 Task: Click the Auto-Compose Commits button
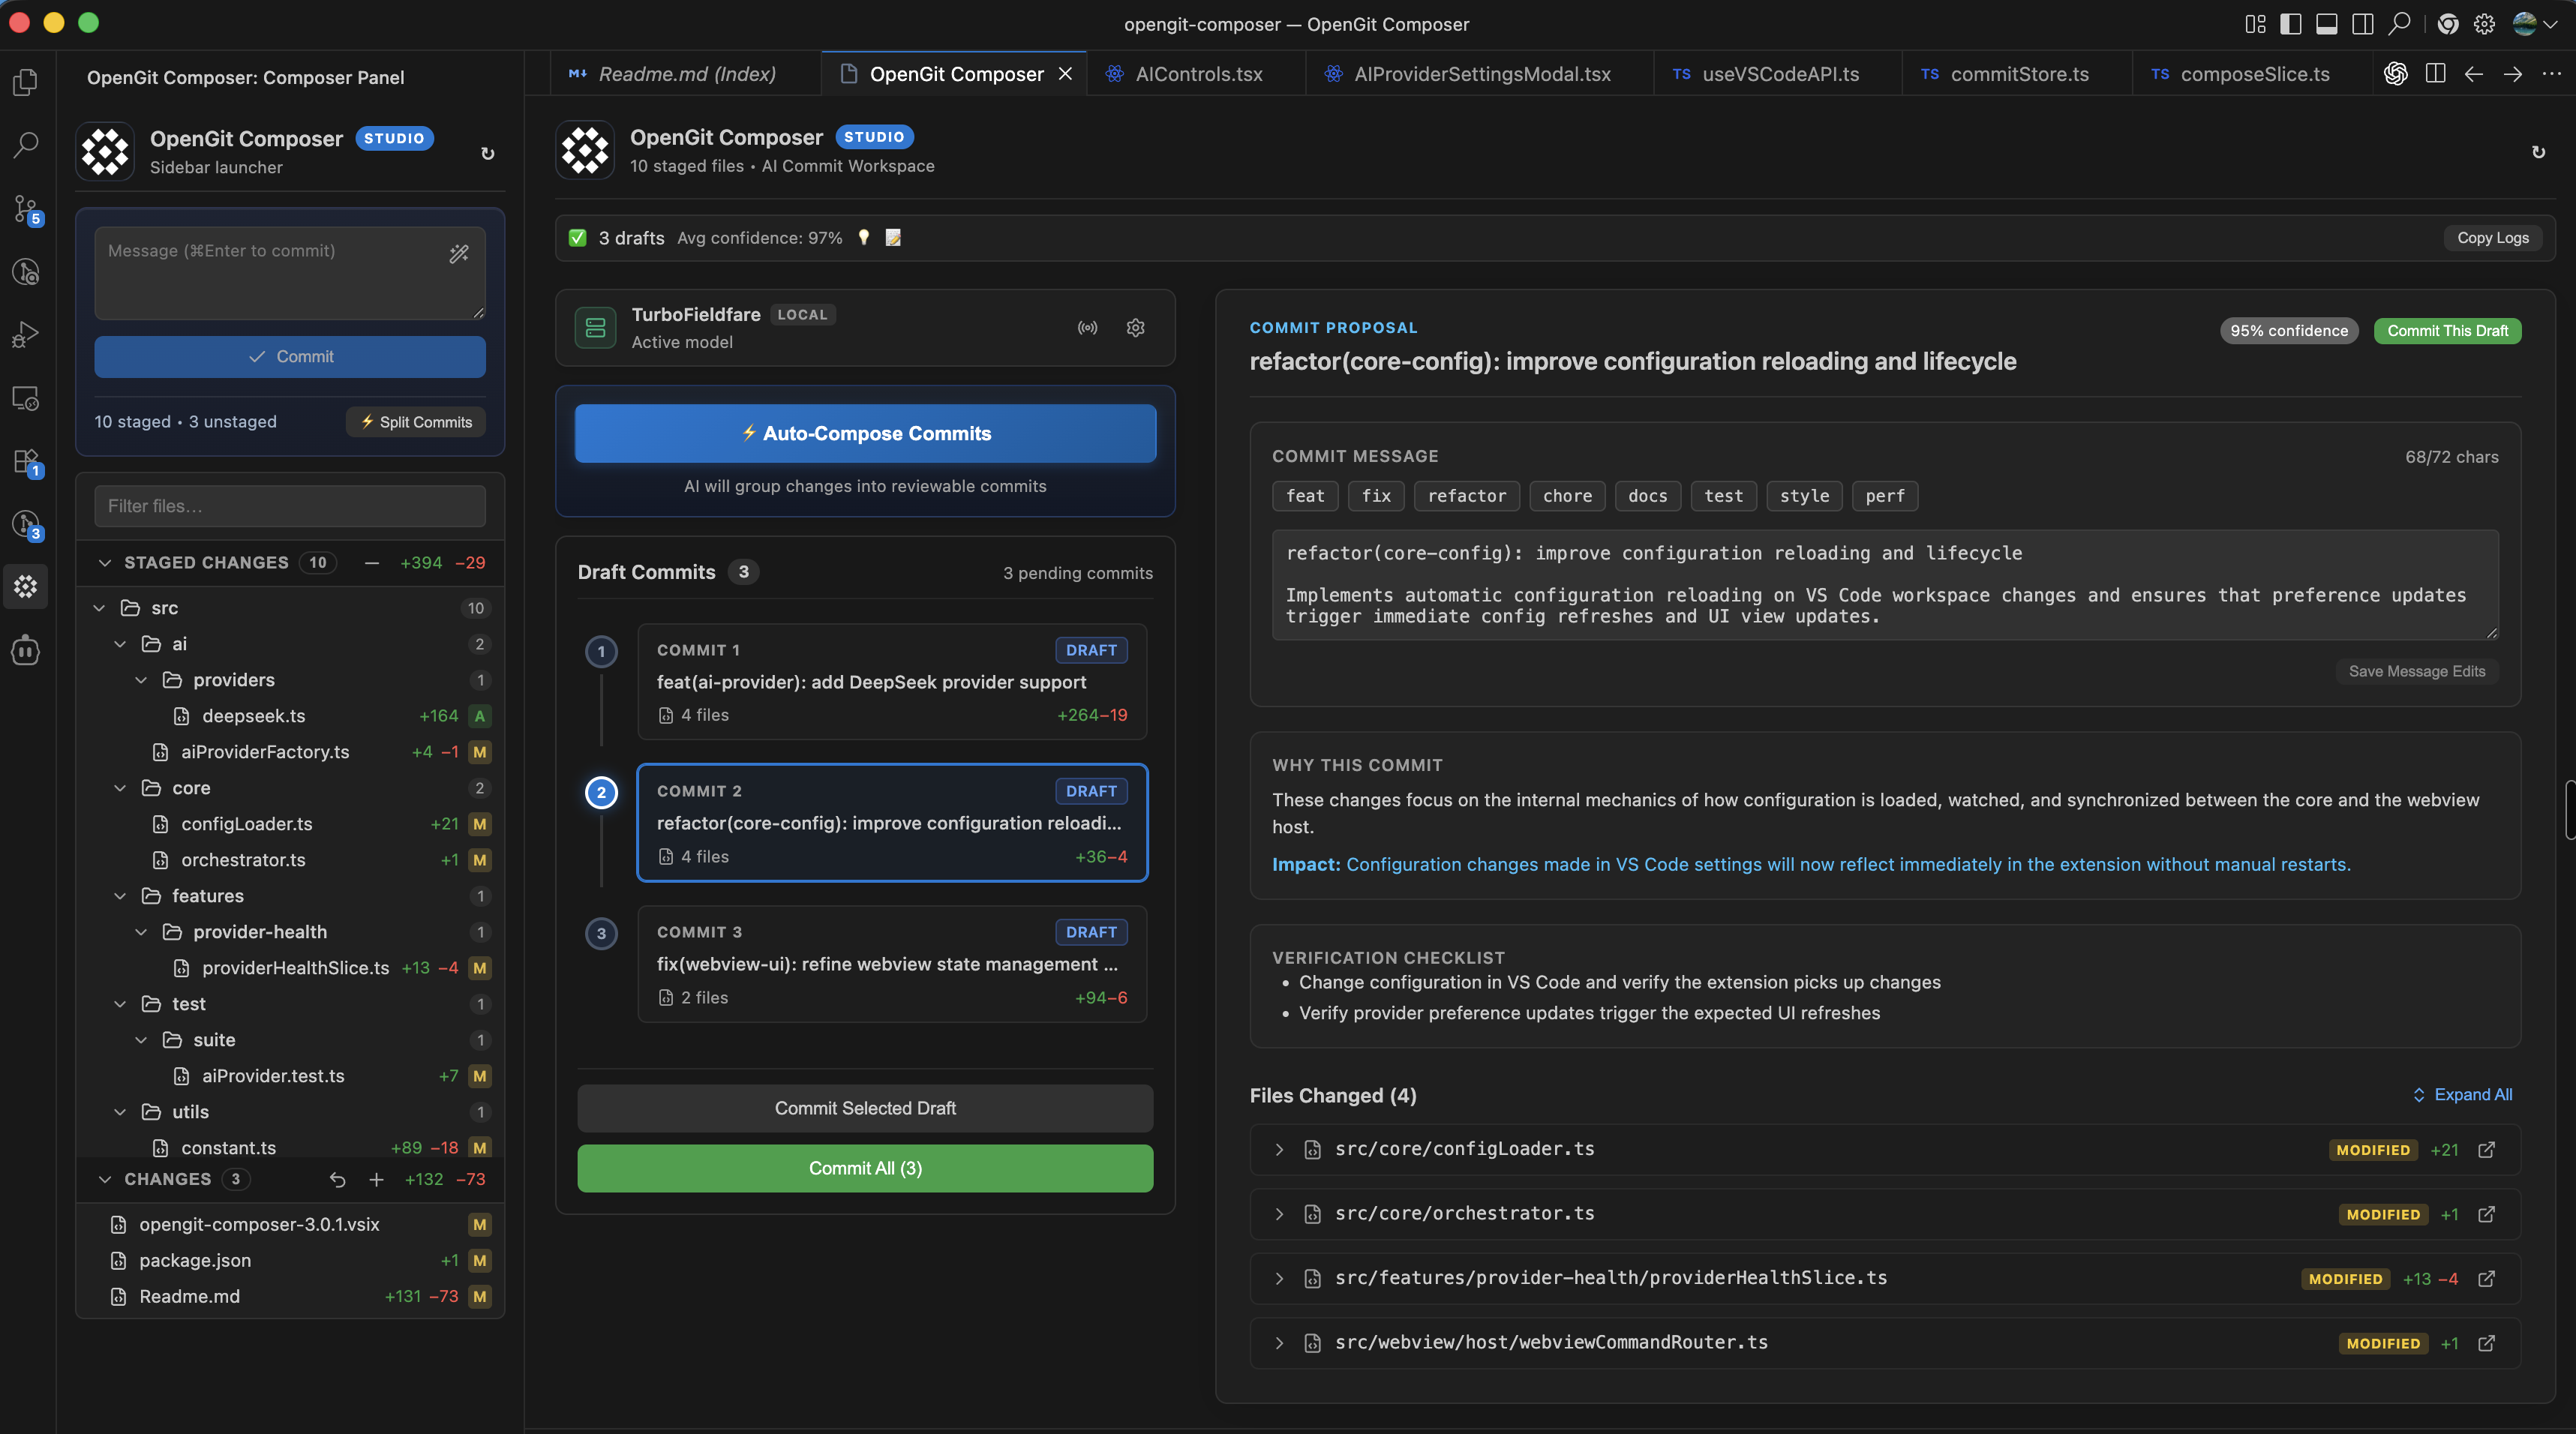pyautogui.click(x=865, y=434)
